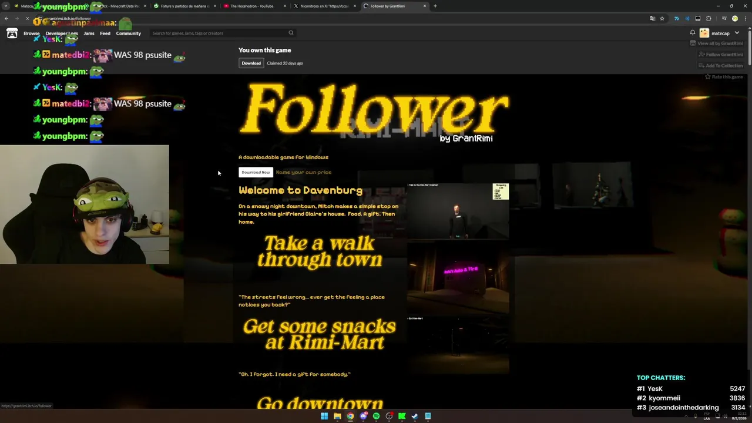
Task: Click View all by GrantRimi
Action: click(717, 43)
